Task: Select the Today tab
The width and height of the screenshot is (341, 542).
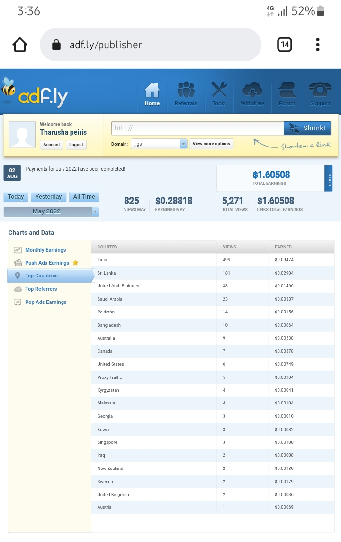Action: (x=16, y=197)
